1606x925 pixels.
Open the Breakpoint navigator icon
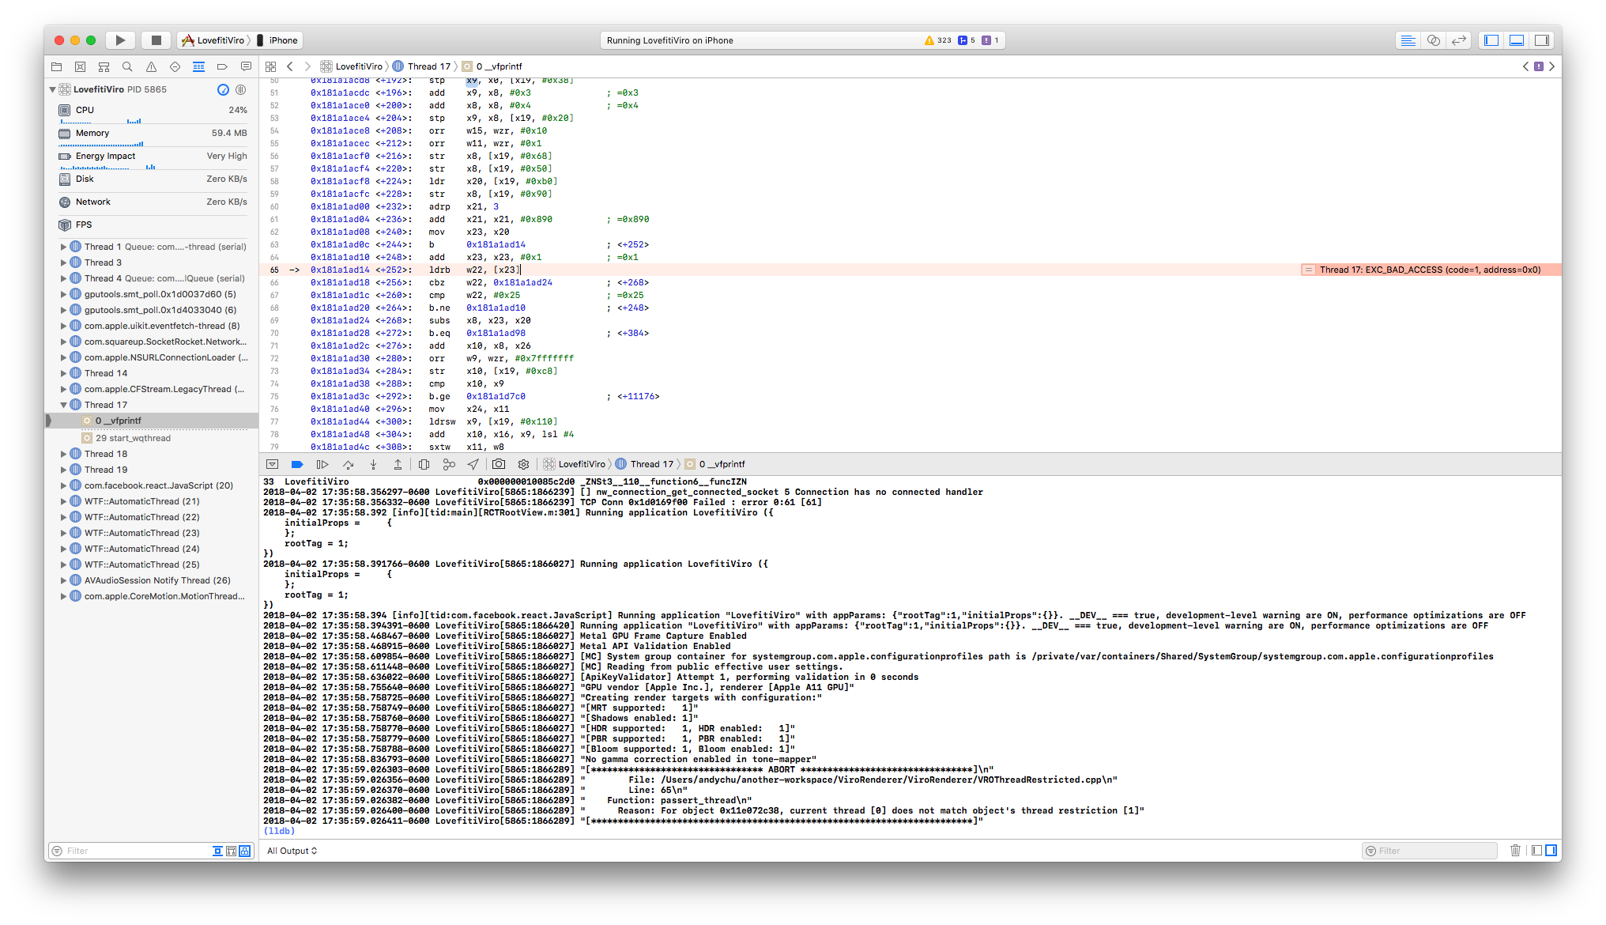coord(222,66)
